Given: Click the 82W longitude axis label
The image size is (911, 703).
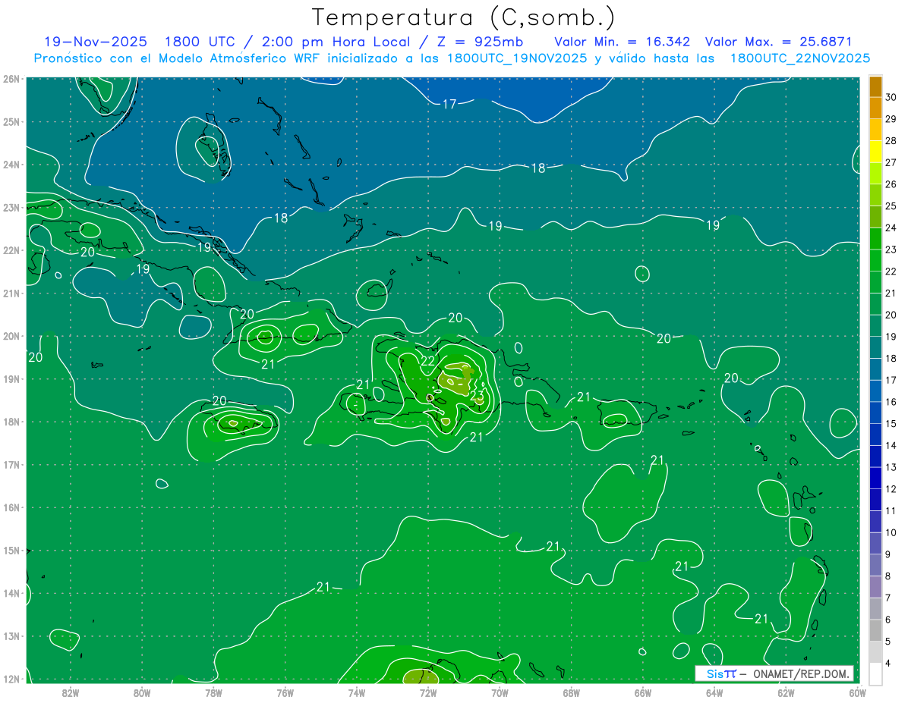Looking at the screenshot, I should [71, 692].
